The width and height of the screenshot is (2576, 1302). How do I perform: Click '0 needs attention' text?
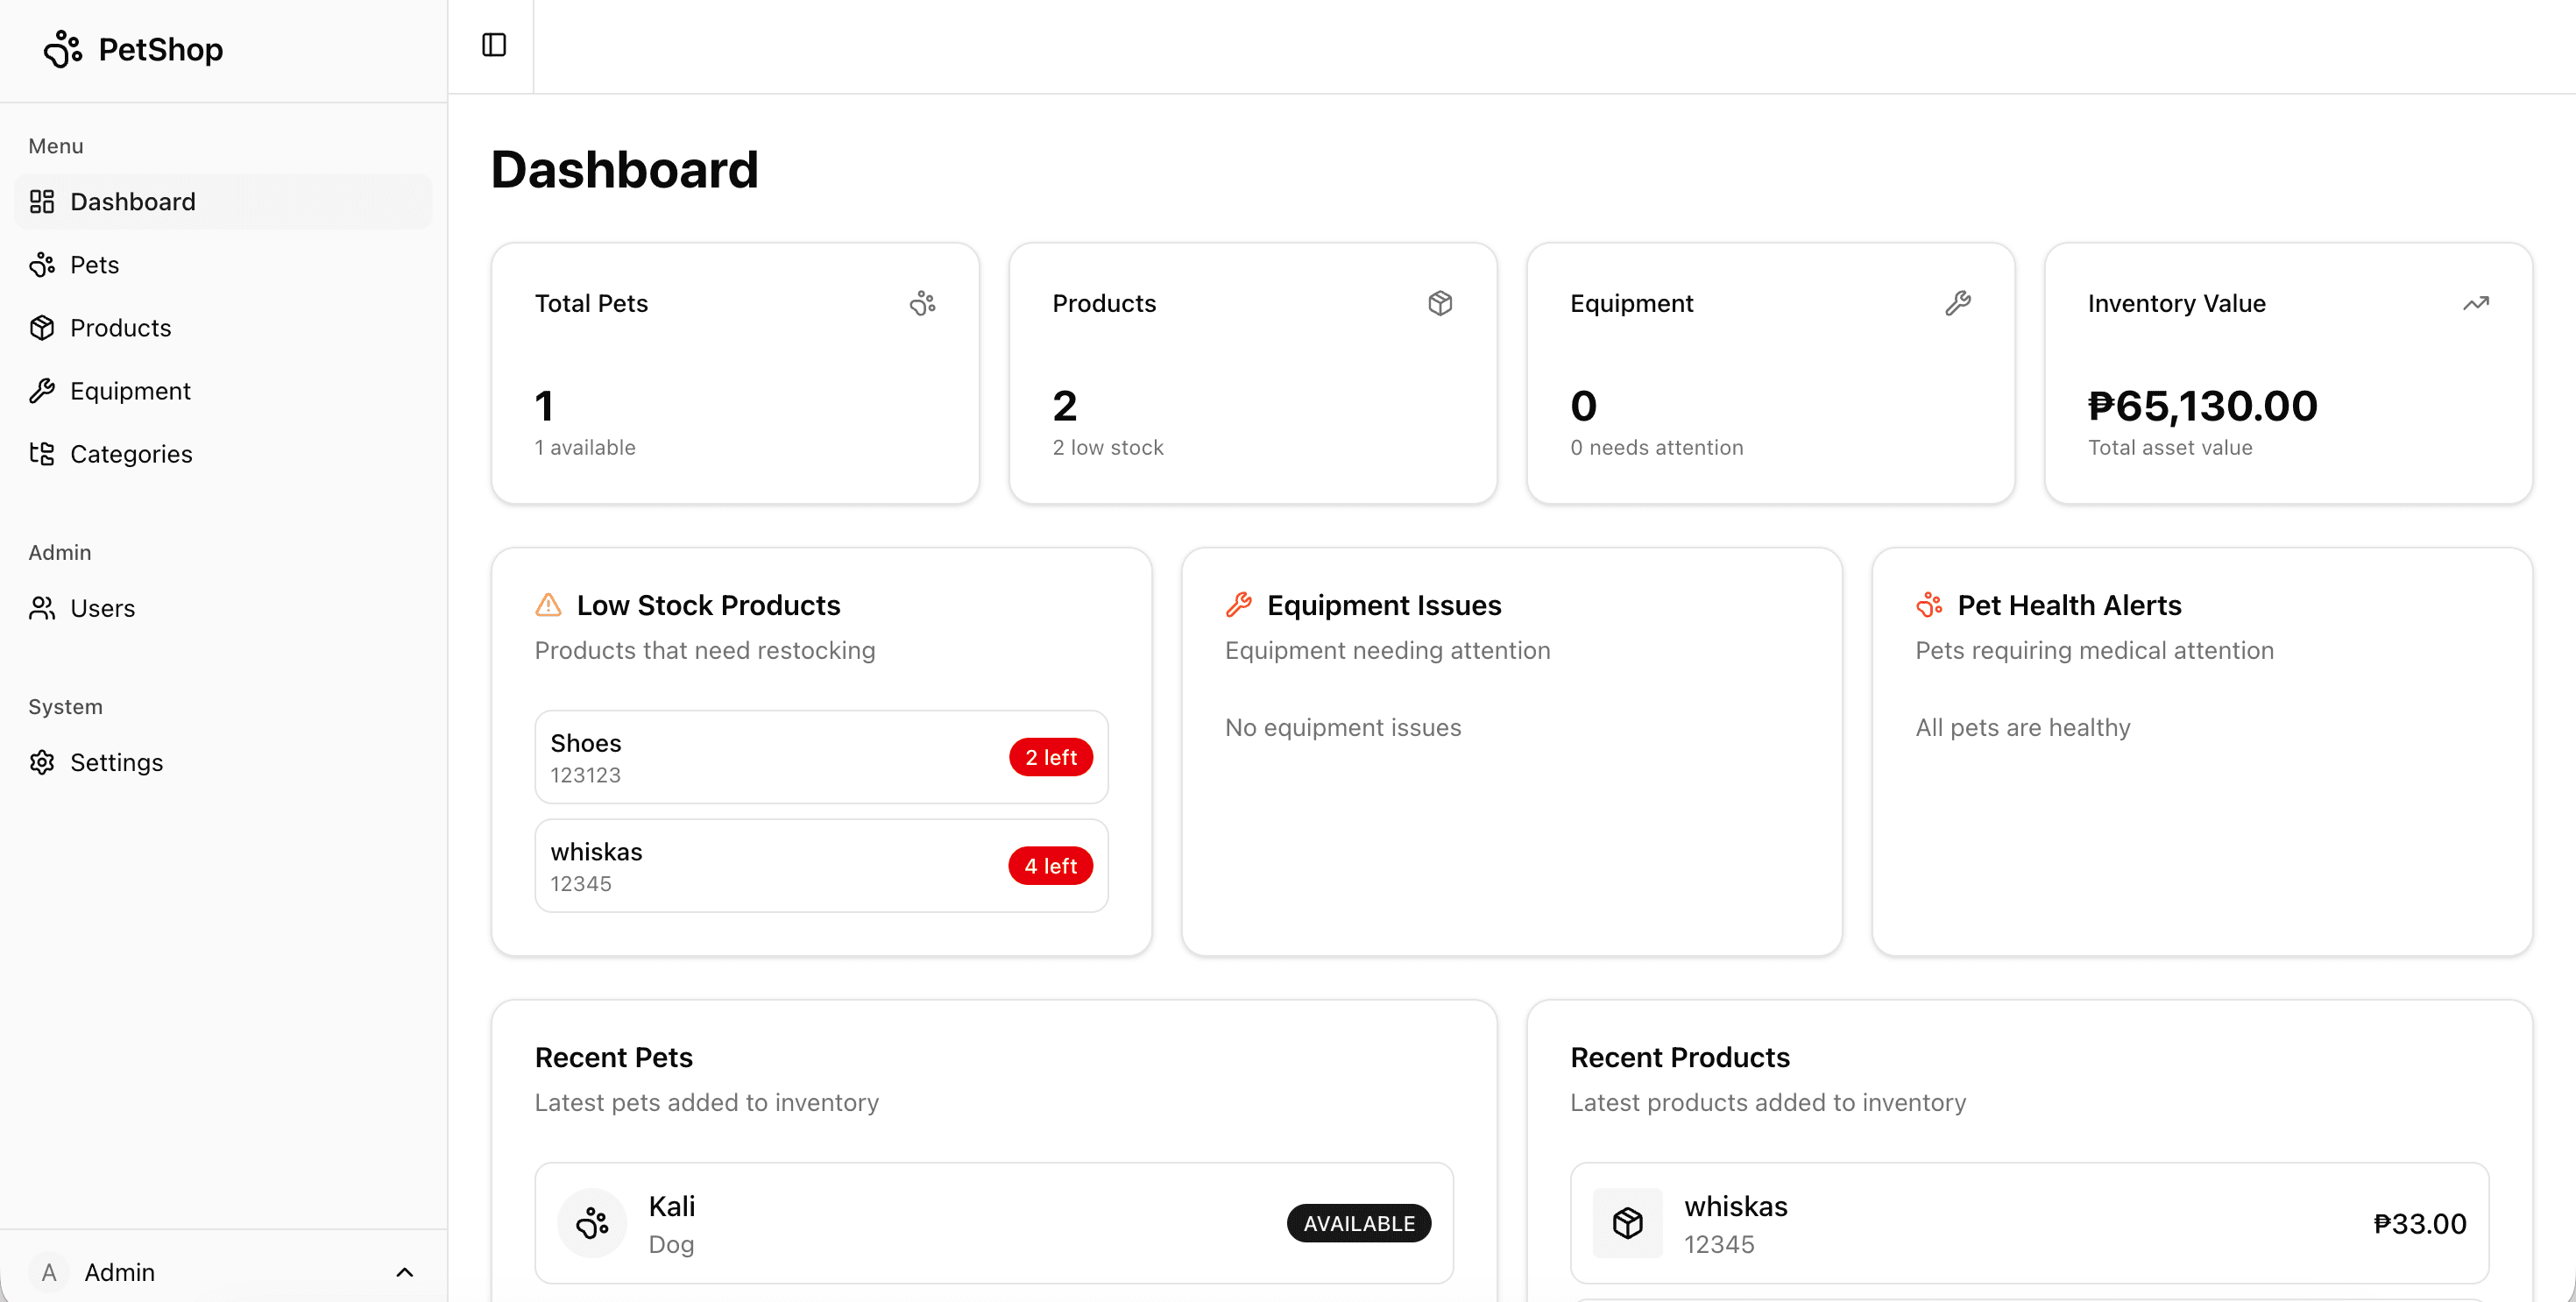pos(1657,448)
